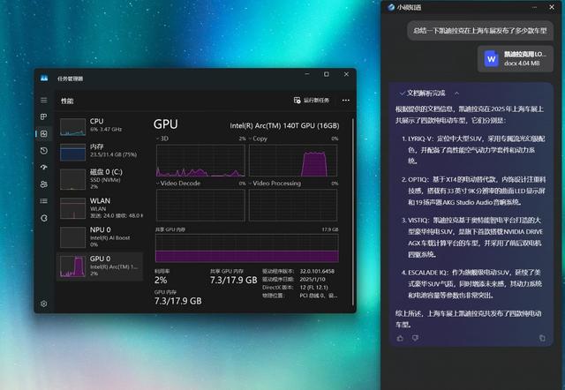Open the Video Decode graph dropdown
This screenshot has height=390, width=565.
click(178, 184)
